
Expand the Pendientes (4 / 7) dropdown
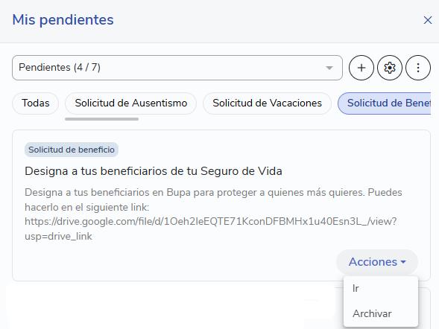click(x=177, y=68)
